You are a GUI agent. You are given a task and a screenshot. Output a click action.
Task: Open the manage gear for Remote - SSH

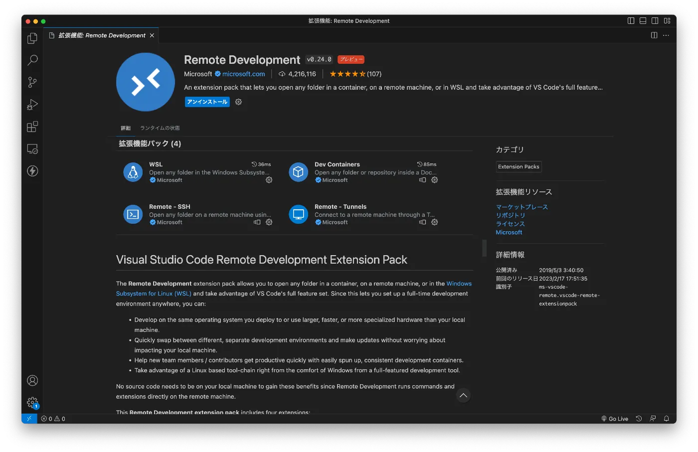coord(269,222)
